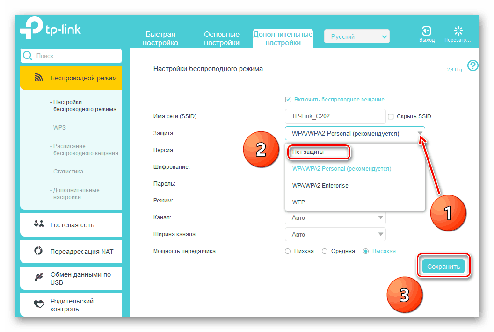Click the USB sharing icon
The image size is (494, 332).
[x=39, y=278]
